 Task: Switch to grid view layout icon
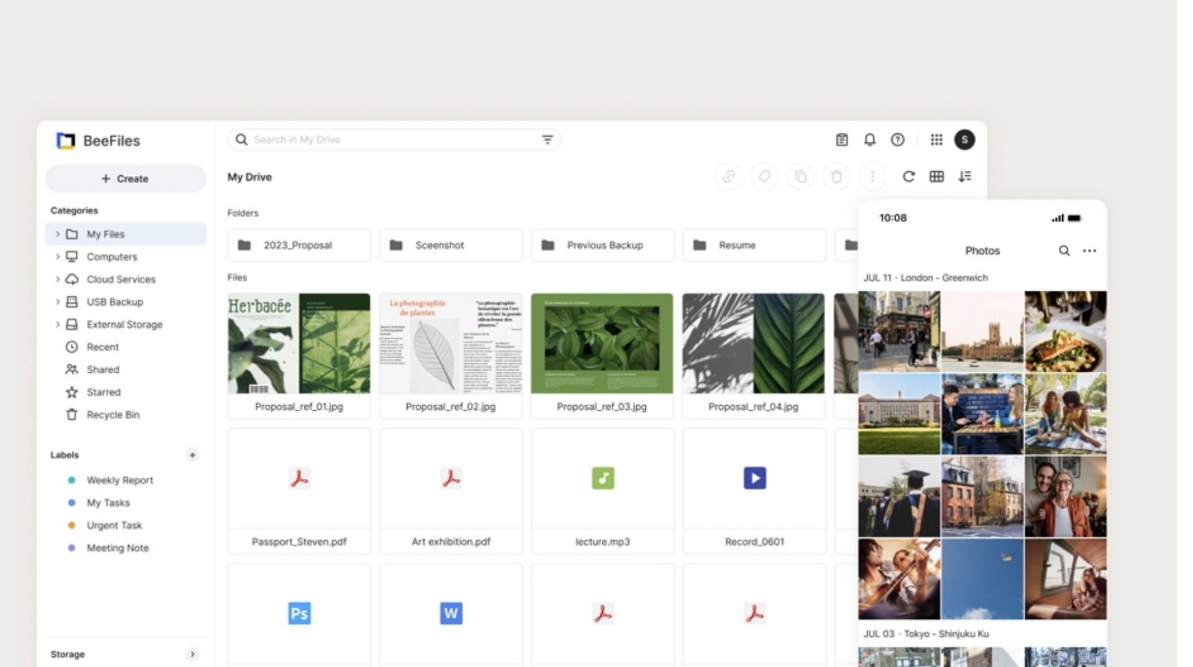pos(936,177)
